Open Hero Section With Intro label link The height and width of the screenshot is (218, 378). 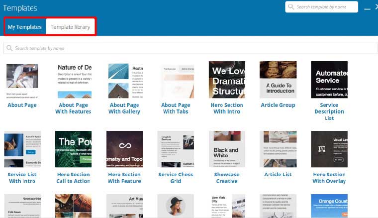click(x=227, y=108)
